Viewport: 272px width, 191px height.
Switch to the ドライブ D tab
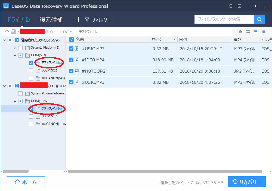tap(18, 20)
